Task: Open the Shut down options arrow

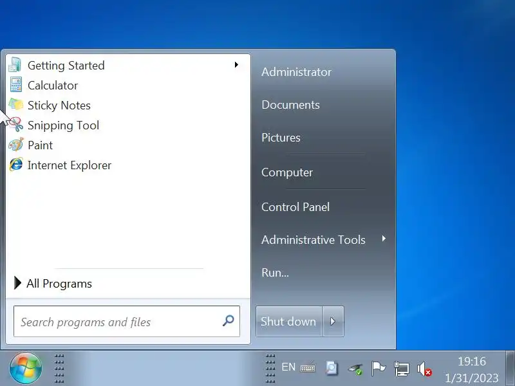Action: (333, 321)
